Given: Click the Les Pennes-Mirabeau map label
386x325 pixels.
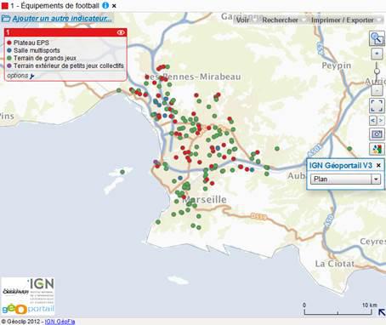Looking at the screenshot, I should tap(193, 77).
